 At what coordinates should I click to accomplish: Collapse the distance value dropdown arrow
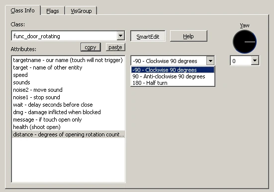210,61
